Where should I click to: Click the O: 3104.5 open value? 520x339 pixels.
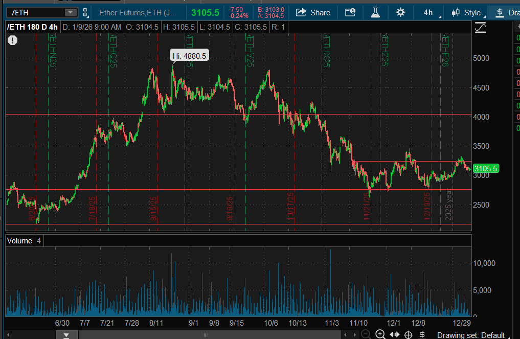[x=142, y=27]
